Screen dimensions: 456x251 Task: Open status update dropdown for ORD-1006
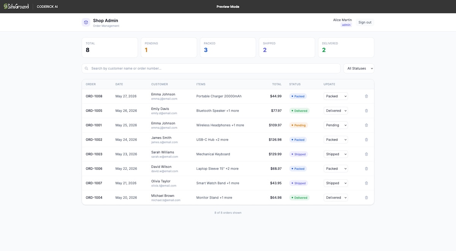(x=336, y=169)
